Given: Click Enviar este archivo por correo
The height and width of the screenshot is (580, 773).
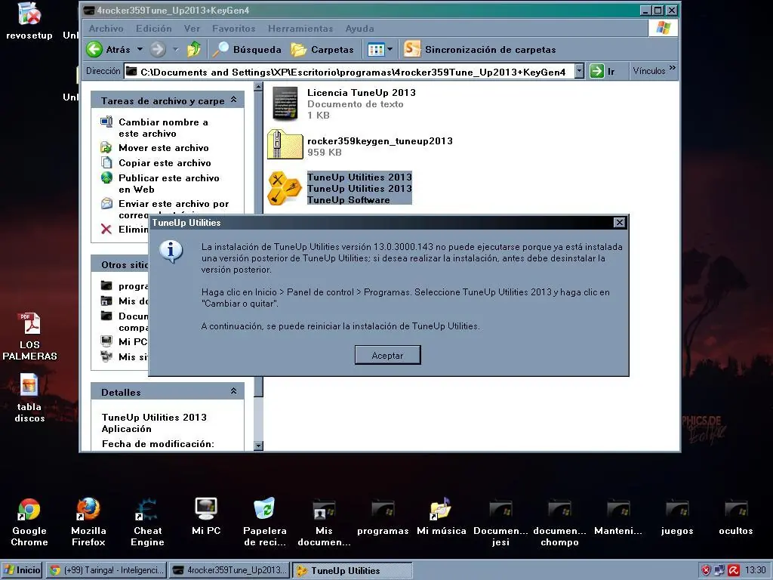Looking at the screenshot, I should coord(165,209).
